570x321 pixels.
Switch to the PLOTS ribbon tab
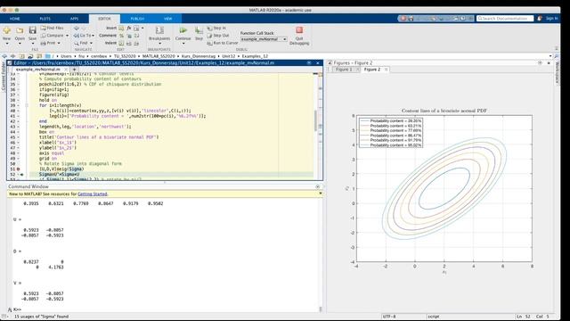(x=45, y=19)
